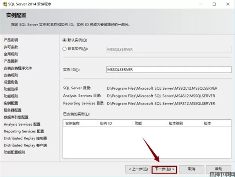235x177 pixels.
Task: Click the 实例 ID input field
Action: tap(169, 70)
